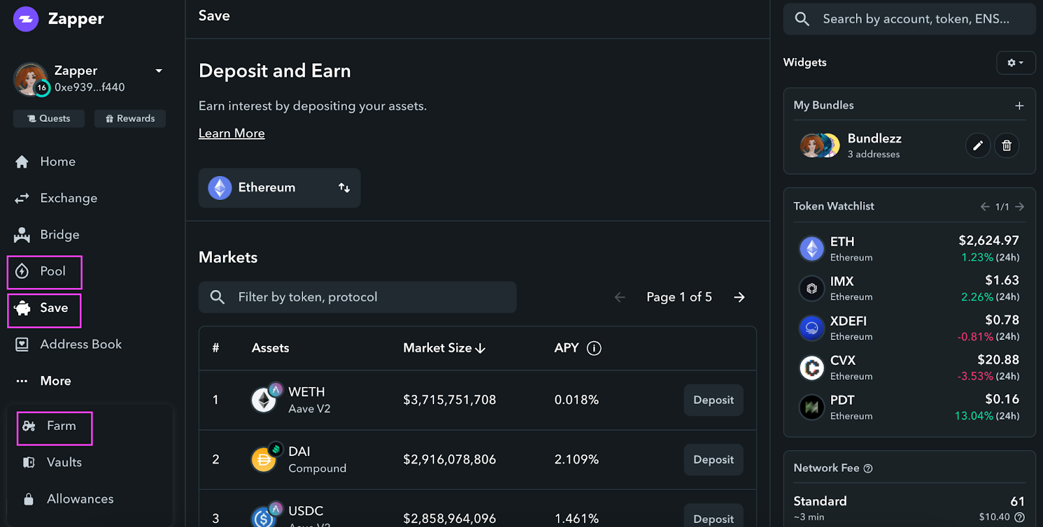This screenshot has height=527, width=1043.
Task: Click the Learn More link
Action: [231, 133]
